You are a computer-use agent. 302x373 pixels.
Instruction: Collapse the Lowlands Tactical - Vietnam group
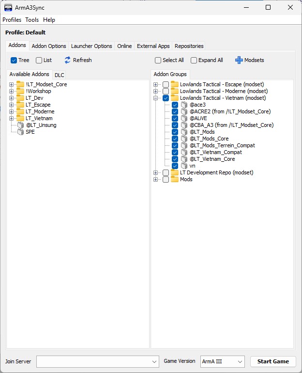(156, 98)
